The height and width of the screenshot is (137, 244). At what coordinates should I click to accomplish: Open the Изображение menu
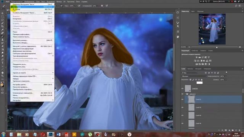tap(29, 2)
